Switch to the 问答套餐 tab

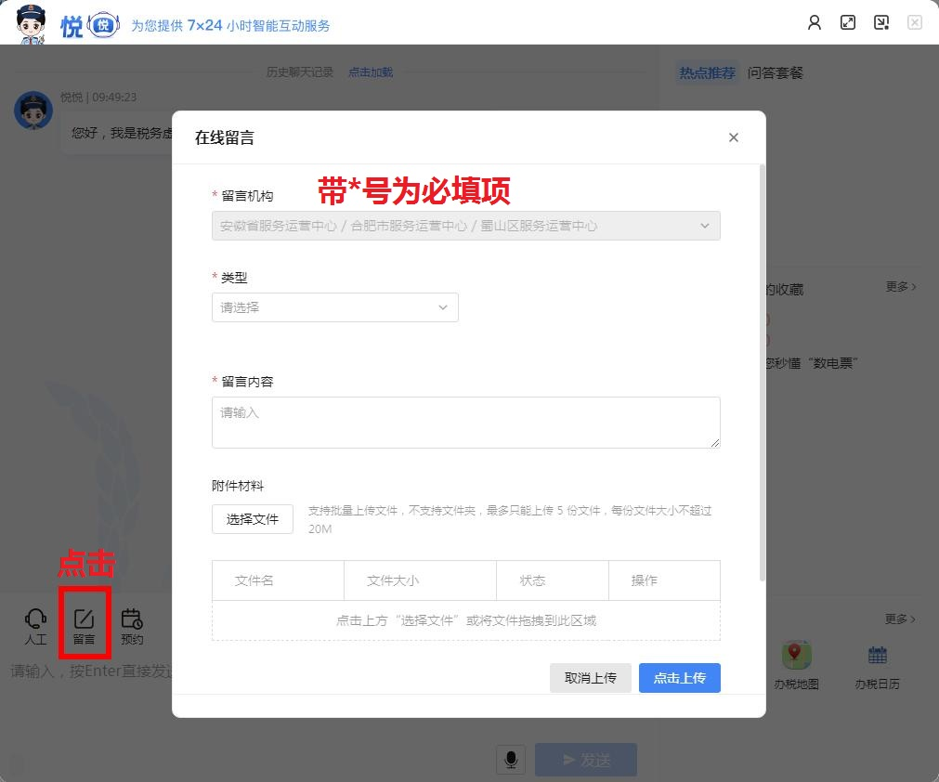775,73
